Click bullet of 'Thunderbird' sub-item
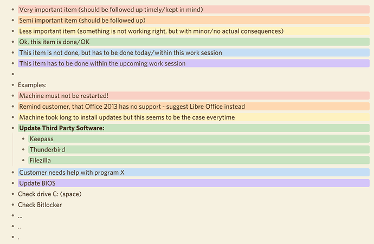Screen dimensions: 374x244 23,149
